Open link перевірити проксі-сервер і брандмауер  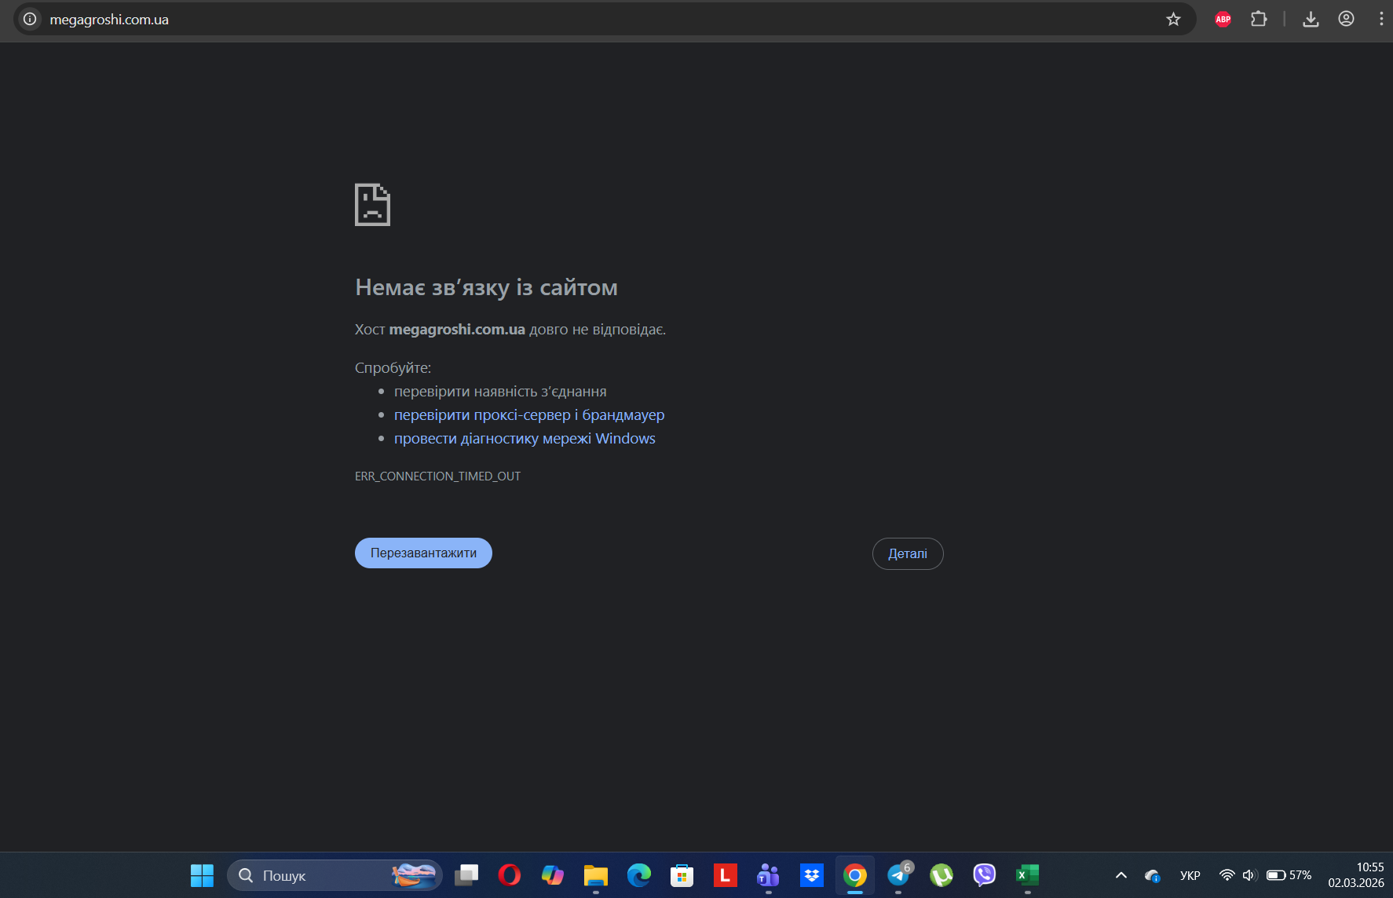(529, 414)
